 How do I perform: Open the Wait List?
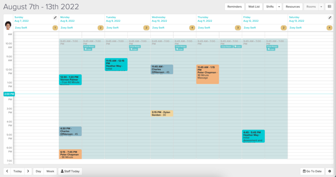click(x=254, y=7)
